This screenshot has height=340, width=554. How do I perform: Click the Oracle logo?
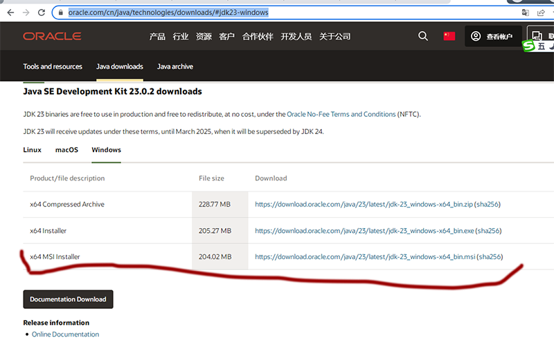click(52, 37)
